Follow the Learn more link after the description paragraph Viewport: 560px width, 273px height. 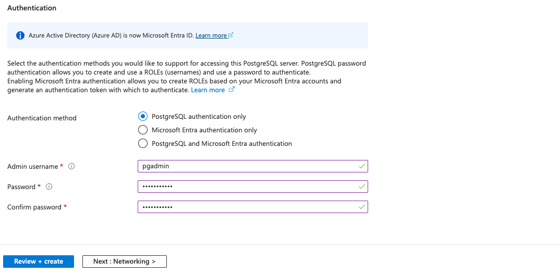pyautogui.click(x=208, y=90)
